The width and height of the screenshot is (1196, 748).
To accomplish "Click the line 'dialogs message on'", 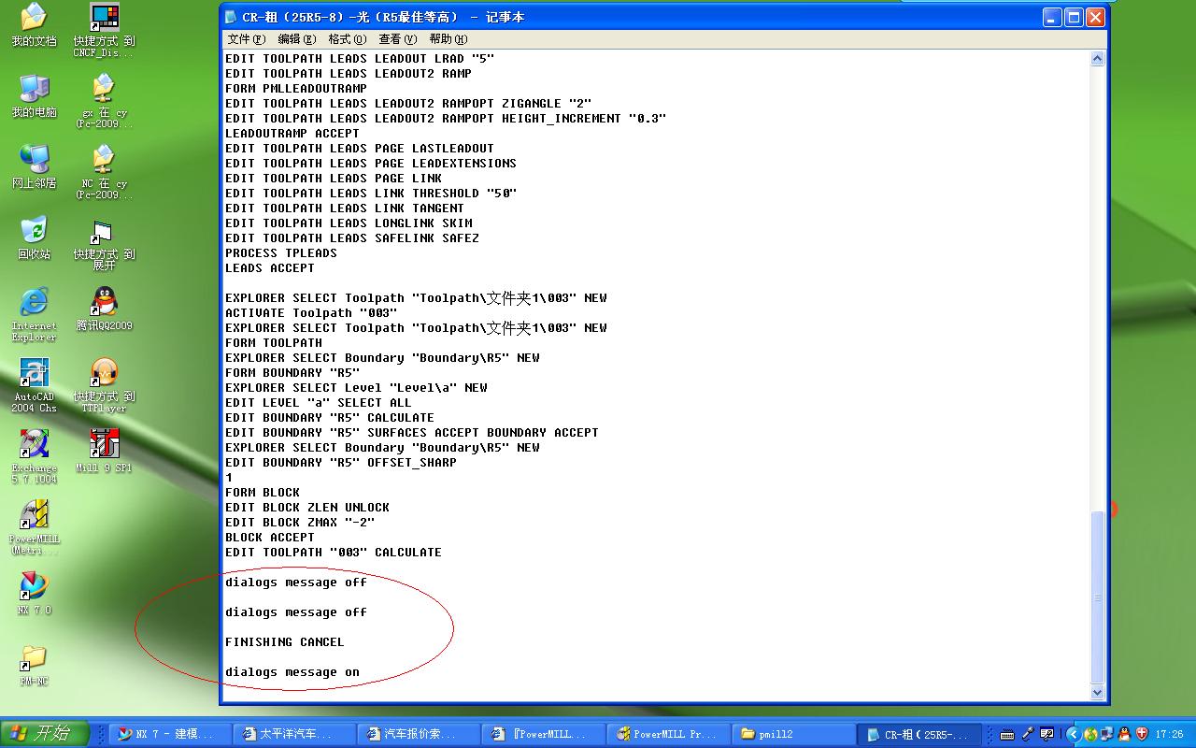I will tap(292, 672).
